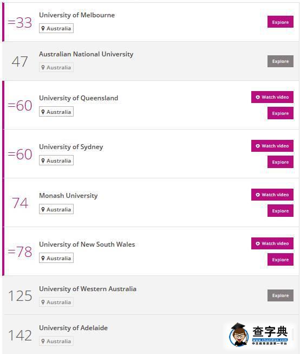The width and height of the screenshot is (300, 354).
Task: Click Australia location tag under Melbourne
Action: click(x=56, y=28)
